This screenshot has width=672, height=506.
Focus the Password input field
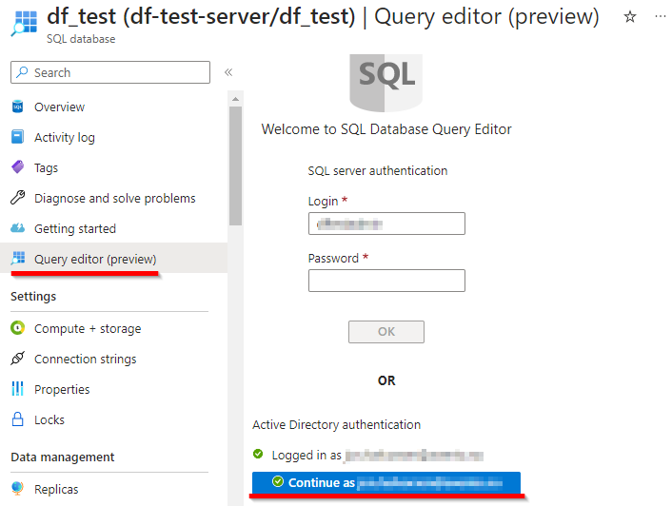[x=386, y=281]
